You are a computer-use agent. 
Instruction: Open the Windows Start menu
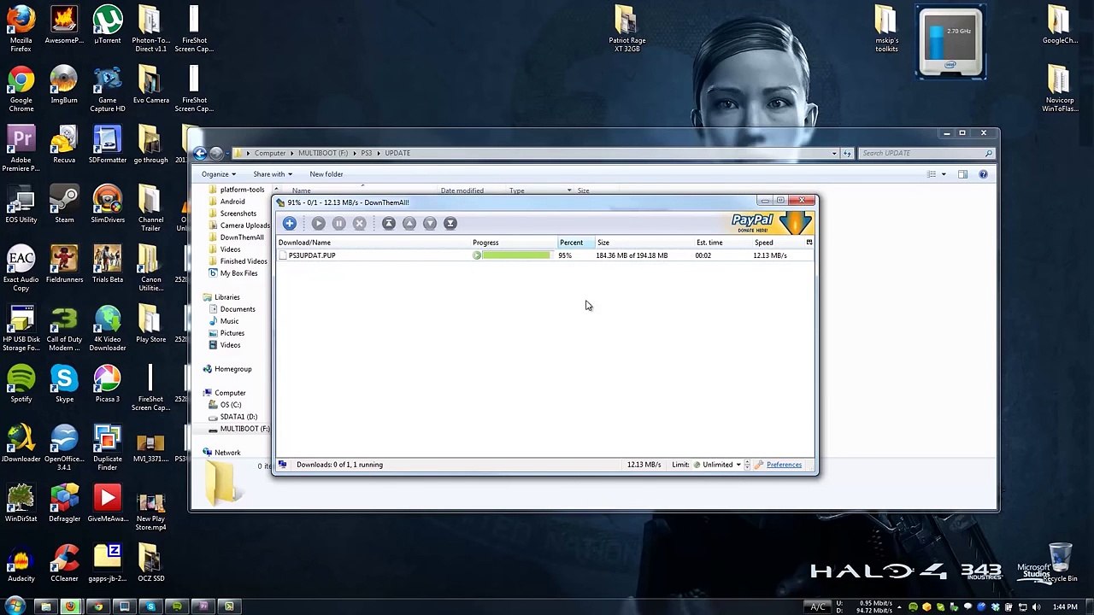tap(15, 606)
